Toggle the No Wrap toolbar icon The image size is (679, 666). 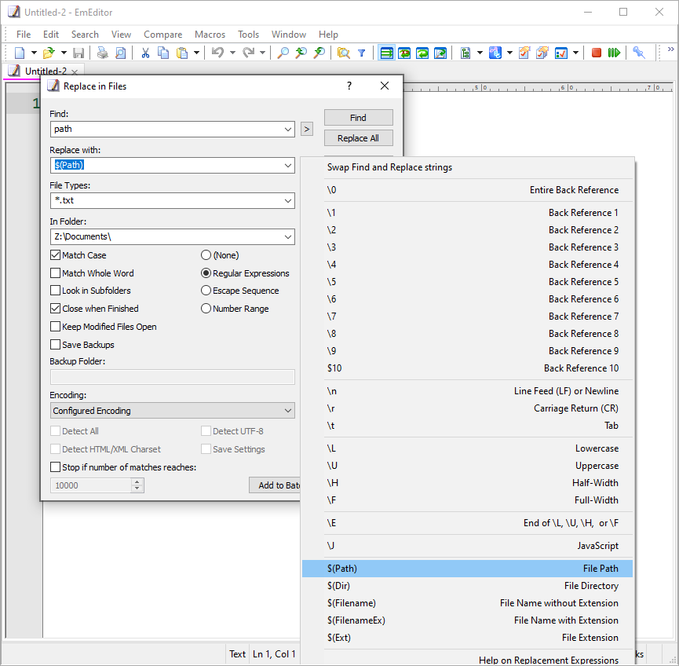(386, 53)
